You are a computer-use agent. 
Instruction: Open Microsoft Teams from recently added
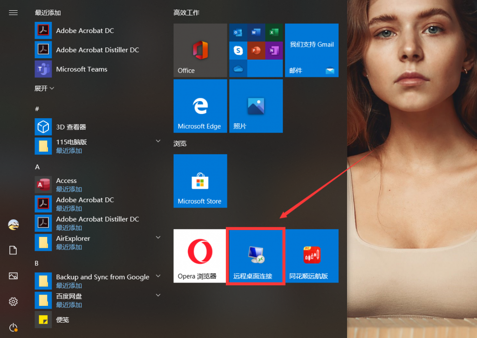tap(98, 69)
